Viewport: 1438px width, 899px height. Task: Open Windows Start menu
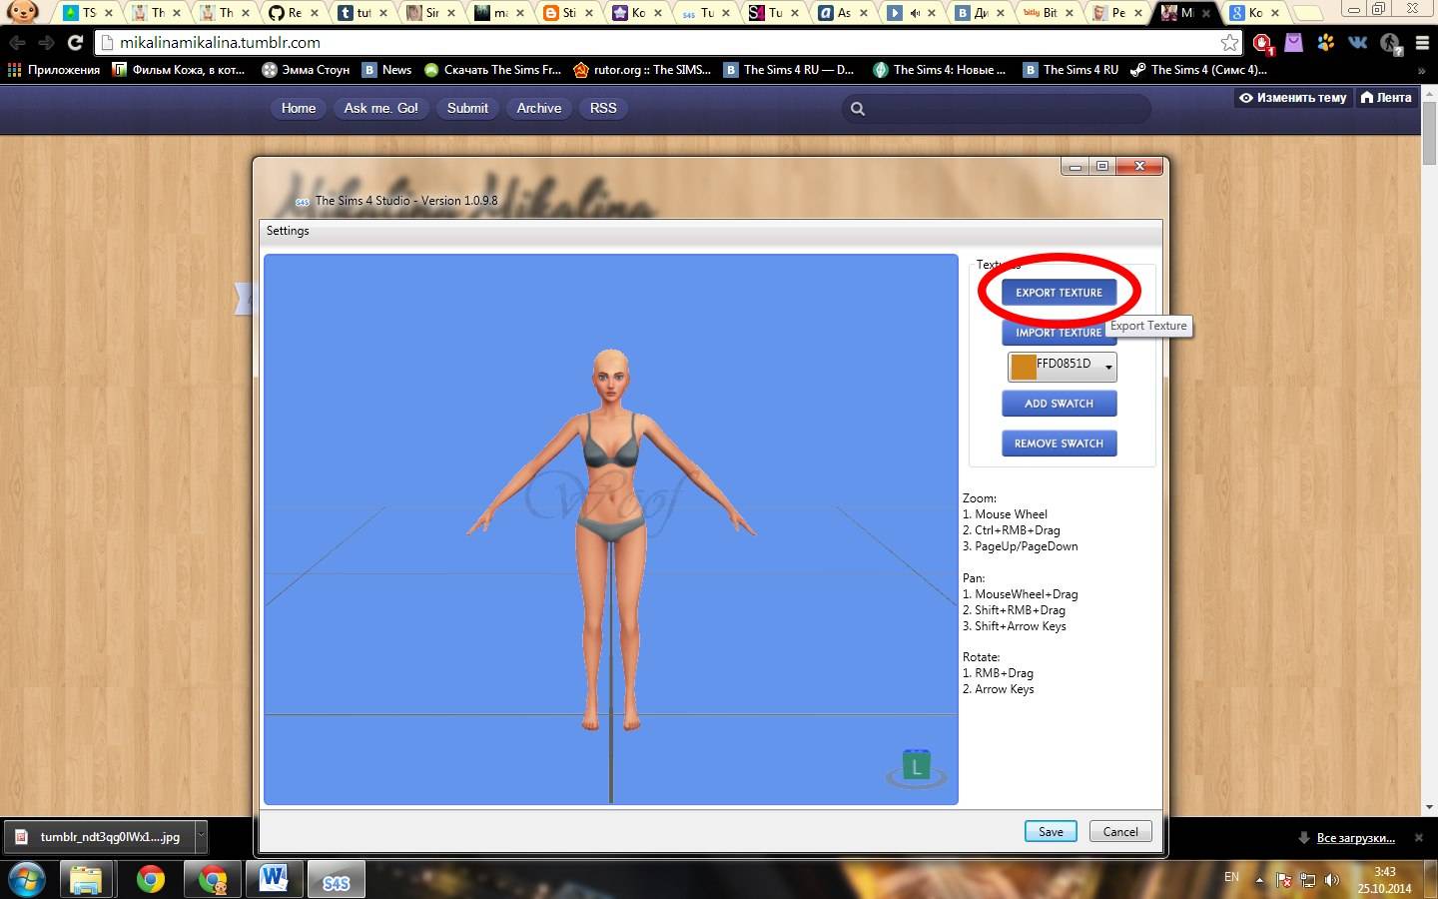tap(27, 879)
